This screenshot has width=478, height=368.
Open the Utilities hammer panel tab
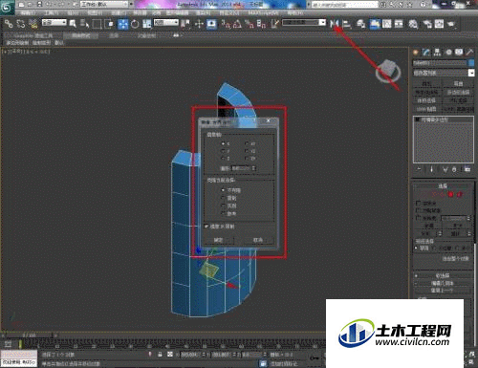469,53
